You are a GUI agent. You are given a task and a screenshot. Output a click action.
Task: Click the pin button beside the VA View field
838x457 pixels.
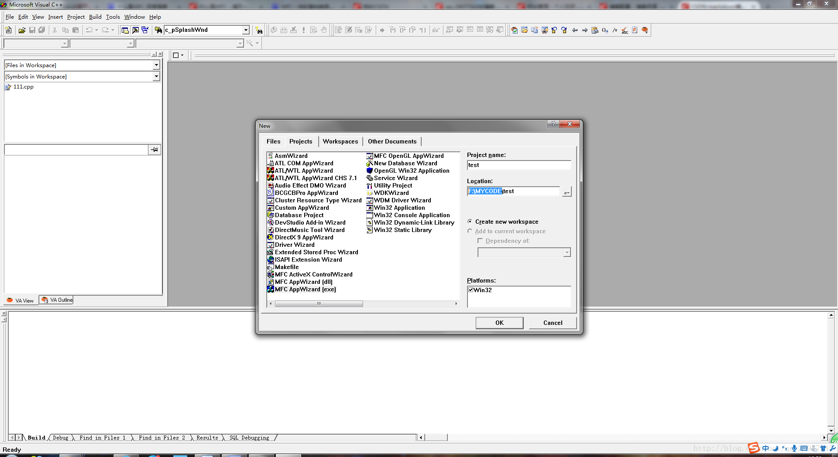point(155,150)
